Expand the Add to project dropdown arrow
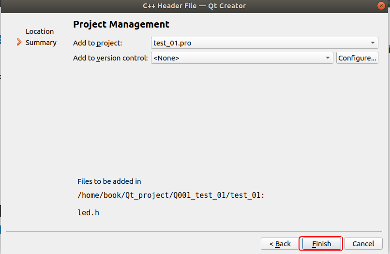Screen dimensions: 390x254 pos(373,43)
